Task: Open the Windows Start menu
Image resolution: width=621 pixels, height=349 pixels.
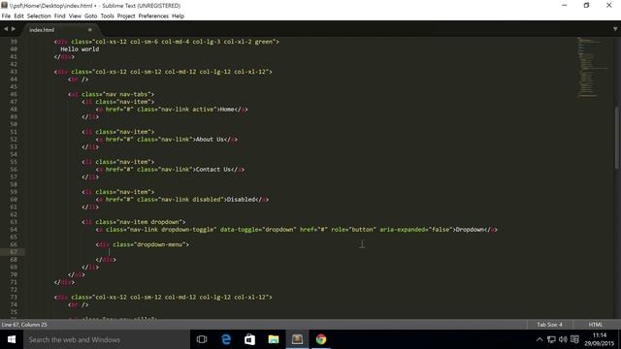Action: (x=12, y=339)
